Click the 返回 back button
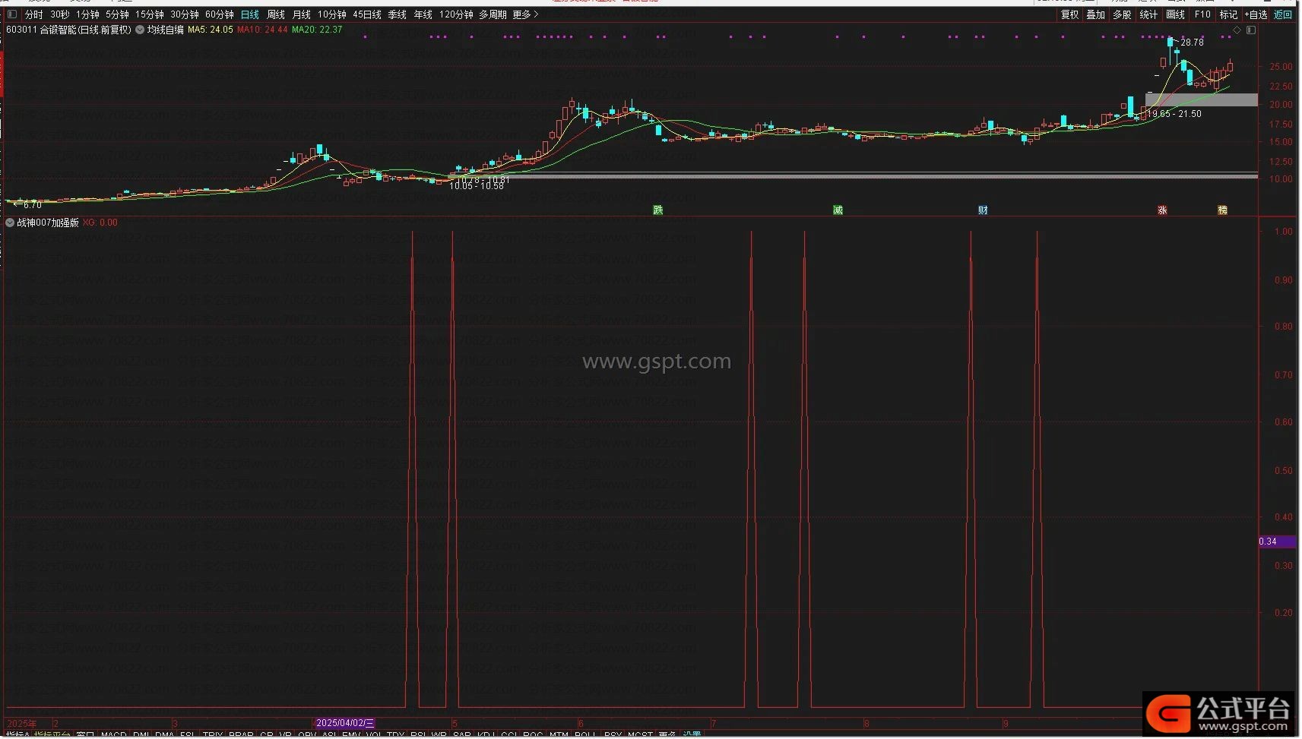Image resolution: width=1302 pixels, height=739 pixels. 1283,14
